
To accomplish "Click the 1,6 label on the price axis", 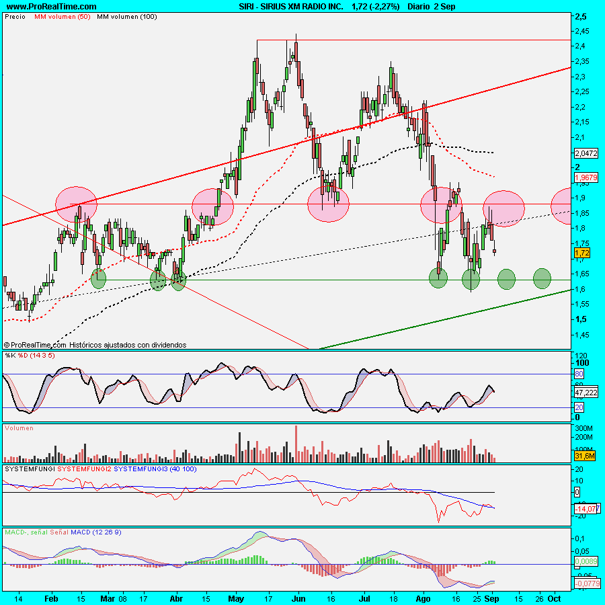I will 580,289.
